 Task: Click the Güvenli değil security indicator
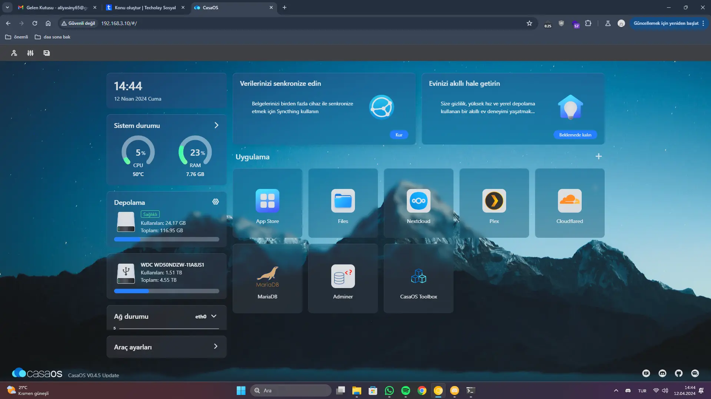79,23
